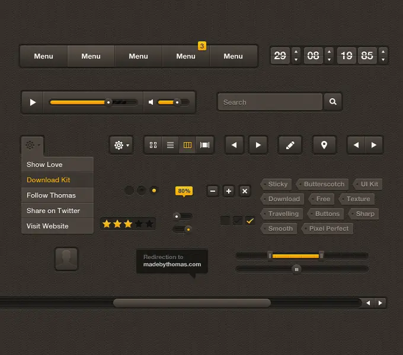Viewport: 403px width, 355px height.
Task: Choose Share on Twitter menu entry
Action: [57, 211]
